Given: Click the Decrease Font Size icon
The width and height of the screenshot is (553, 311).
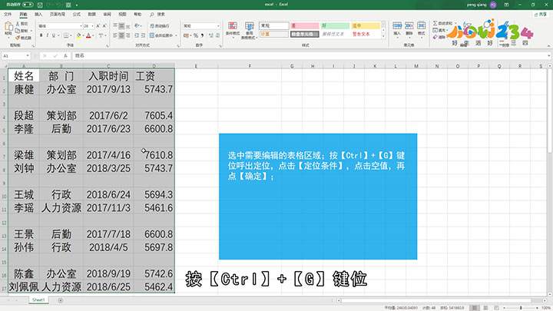Looking at the screenshot, I should point(104,26).
